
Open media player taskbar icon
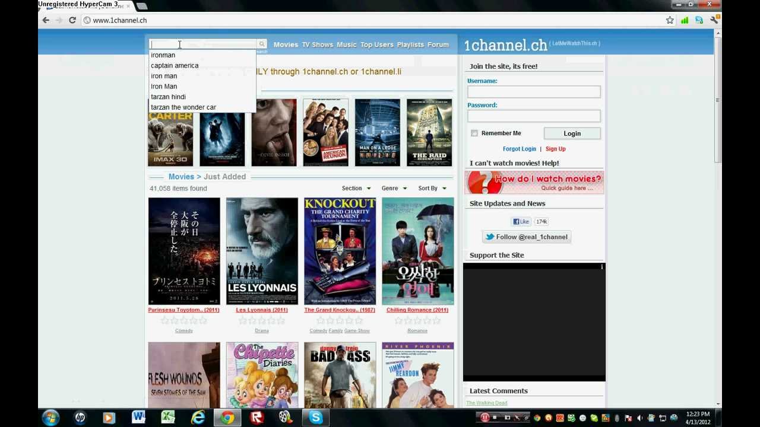pos(109,418)
